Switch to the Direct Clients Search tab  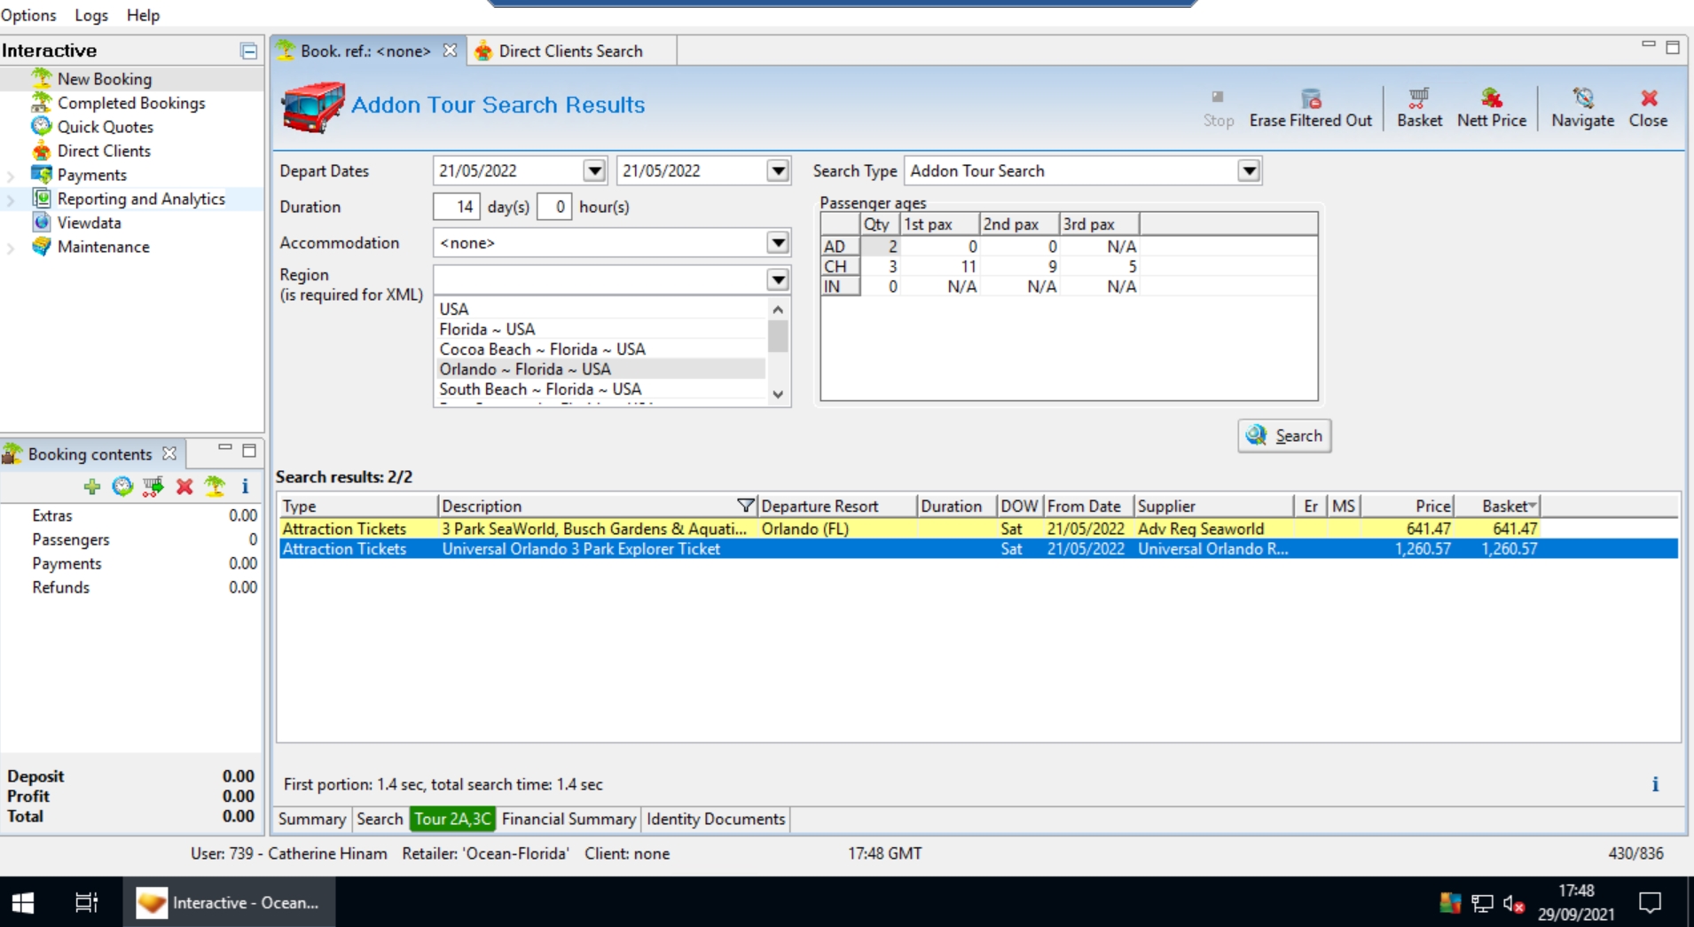571,51
